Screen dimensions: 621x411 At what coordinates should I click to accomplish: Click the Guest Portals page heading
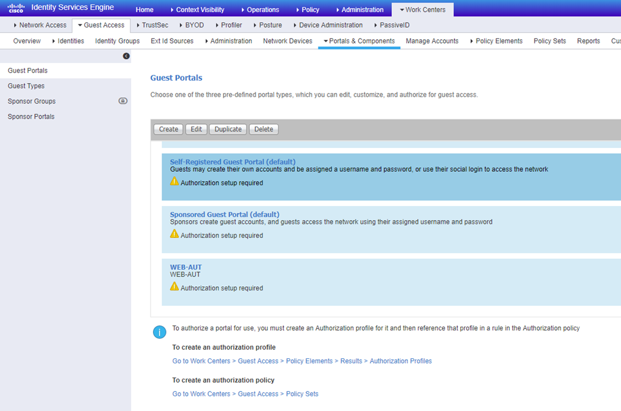(176, 78)
